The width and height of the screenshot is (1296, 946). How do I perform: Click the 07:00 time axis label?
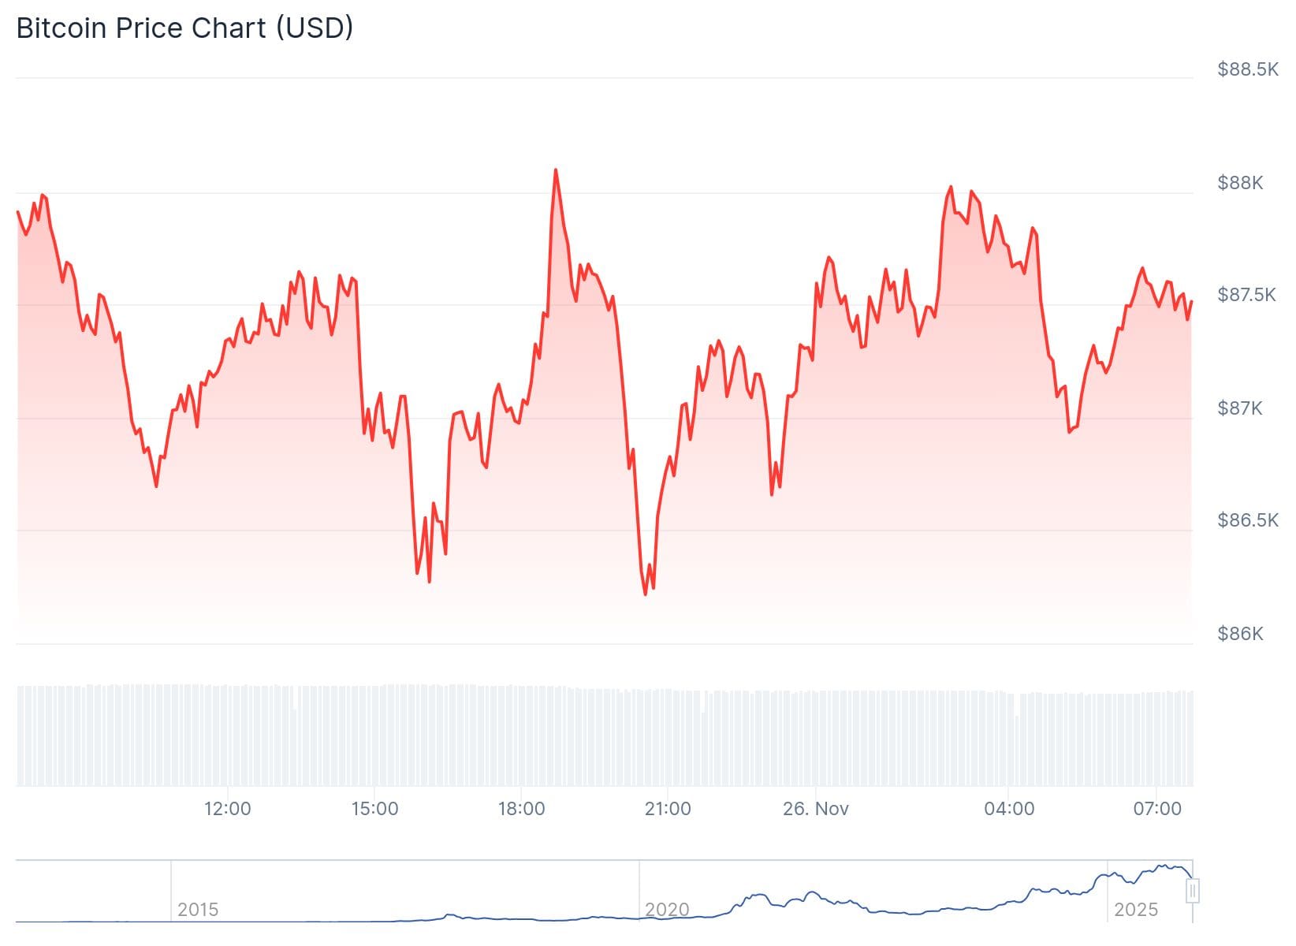coord(1156,809)
